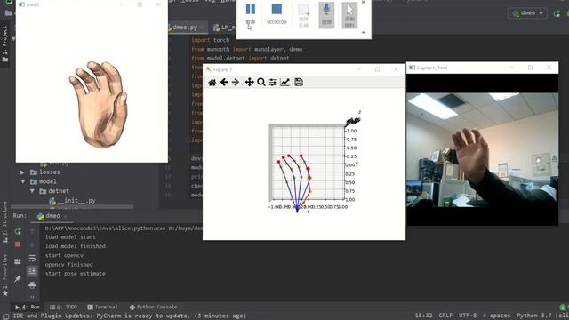Toggle soft-wrap in Run console

[x=32, y=258]
